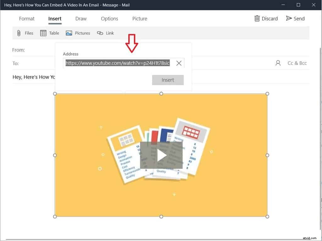Image resolution: width=322 pixels, height=241 pixels.
Task: Click the Pictures icon in toolbar
Action: click(x=69, y=33)
